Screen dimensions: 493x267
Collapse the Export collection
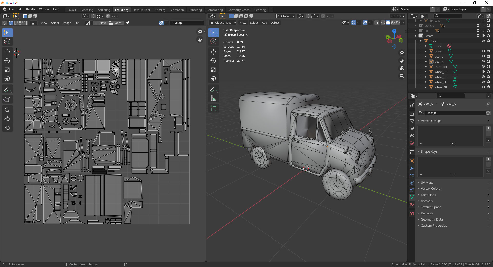click(x=415, y=36)
